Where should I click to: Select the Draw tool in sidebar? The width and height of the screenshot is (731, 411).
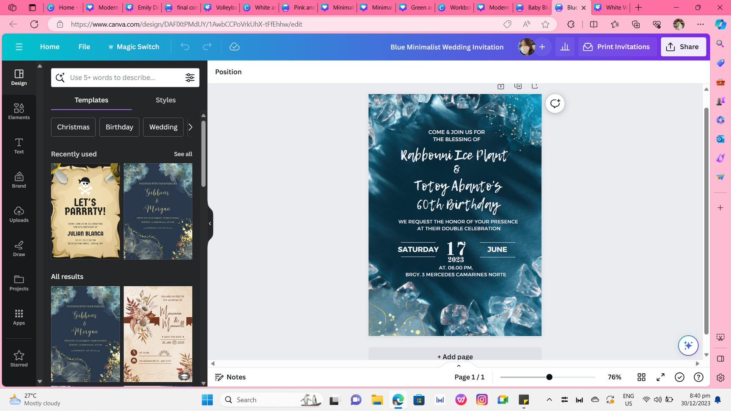point(19,248)
